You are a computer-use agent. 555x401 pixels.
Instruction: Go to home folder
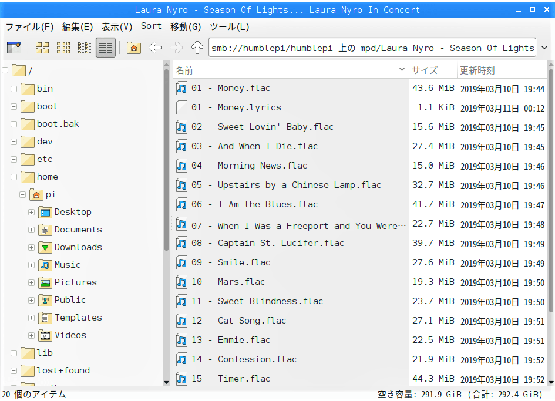134,48
